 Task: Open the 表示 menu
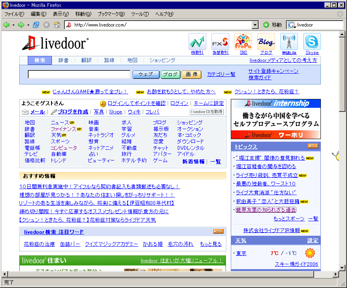61,14
